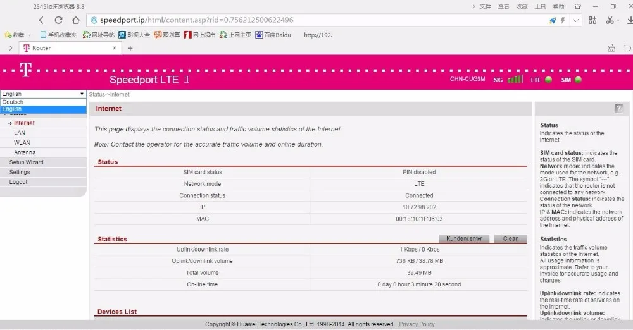Click the SIG signal strength bars

[x=515, y=79]
